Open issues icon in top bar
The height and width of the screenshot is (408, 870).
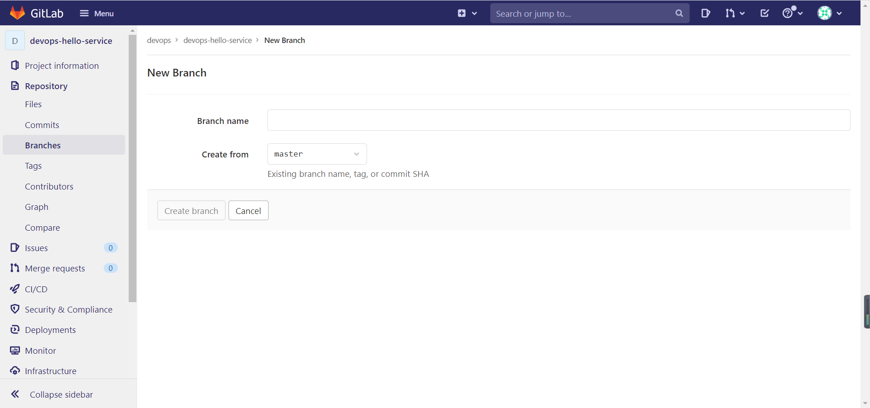(706, 14)
